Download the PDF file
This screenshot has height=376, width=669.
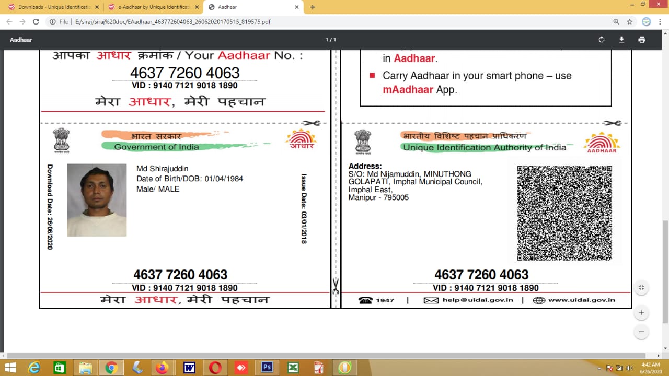coord(621,40)
